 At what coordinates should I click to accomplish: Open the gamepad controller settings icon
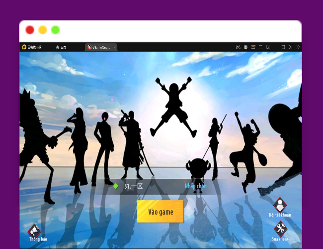(238, 47)
